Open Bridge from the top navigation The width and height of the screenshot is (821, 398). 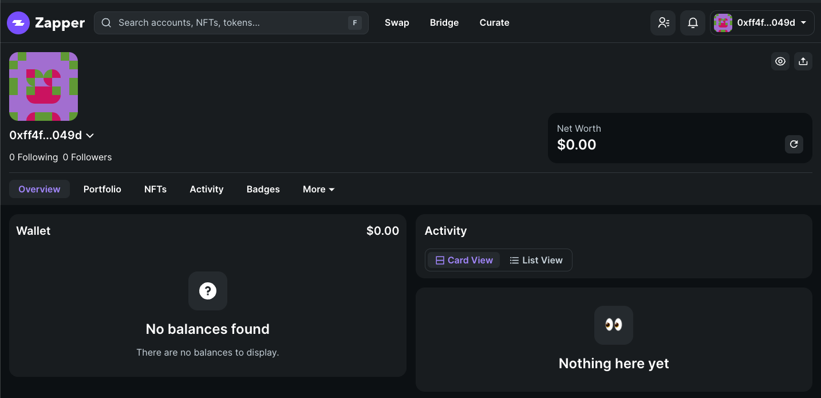click(444, 23)
